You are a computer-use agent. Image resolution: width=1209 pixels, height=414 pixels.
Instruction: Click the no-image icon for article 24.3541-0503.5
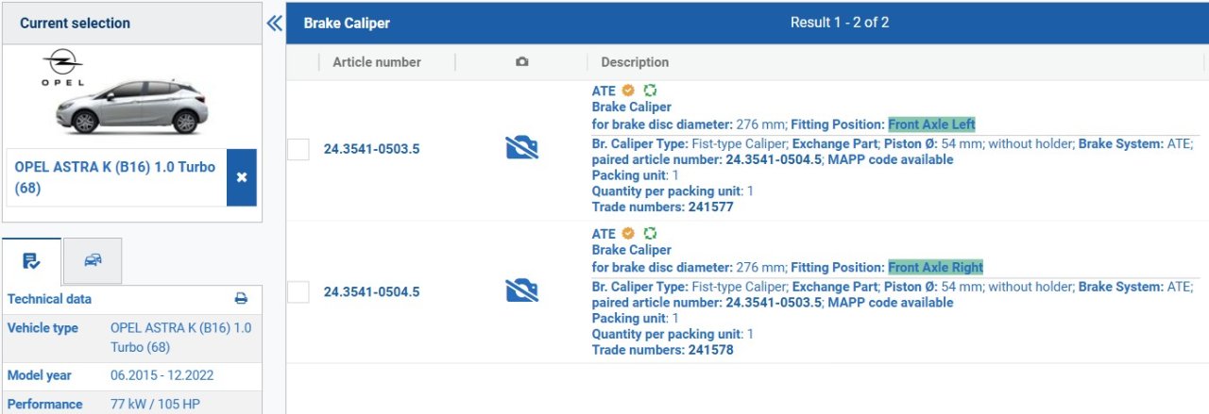click(521, 148)
